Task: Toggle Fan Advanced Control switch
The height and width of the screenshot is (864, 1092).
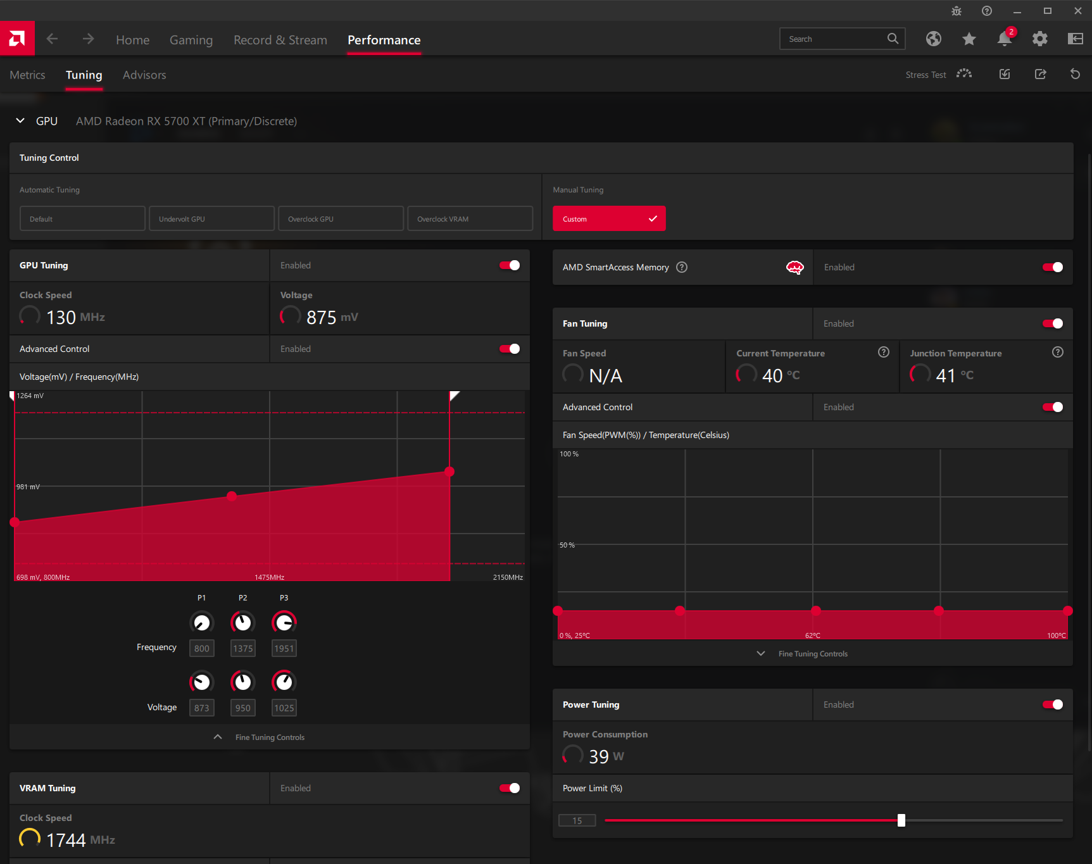Action: 1053,407
